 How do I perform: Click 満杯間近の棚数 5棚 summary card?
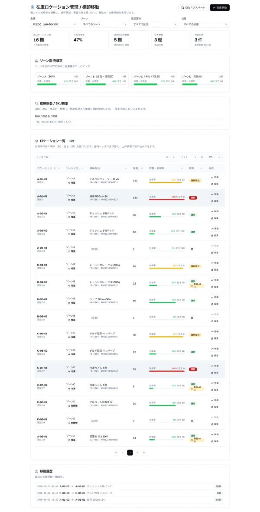pyautogui.click(x=130, y=40)
